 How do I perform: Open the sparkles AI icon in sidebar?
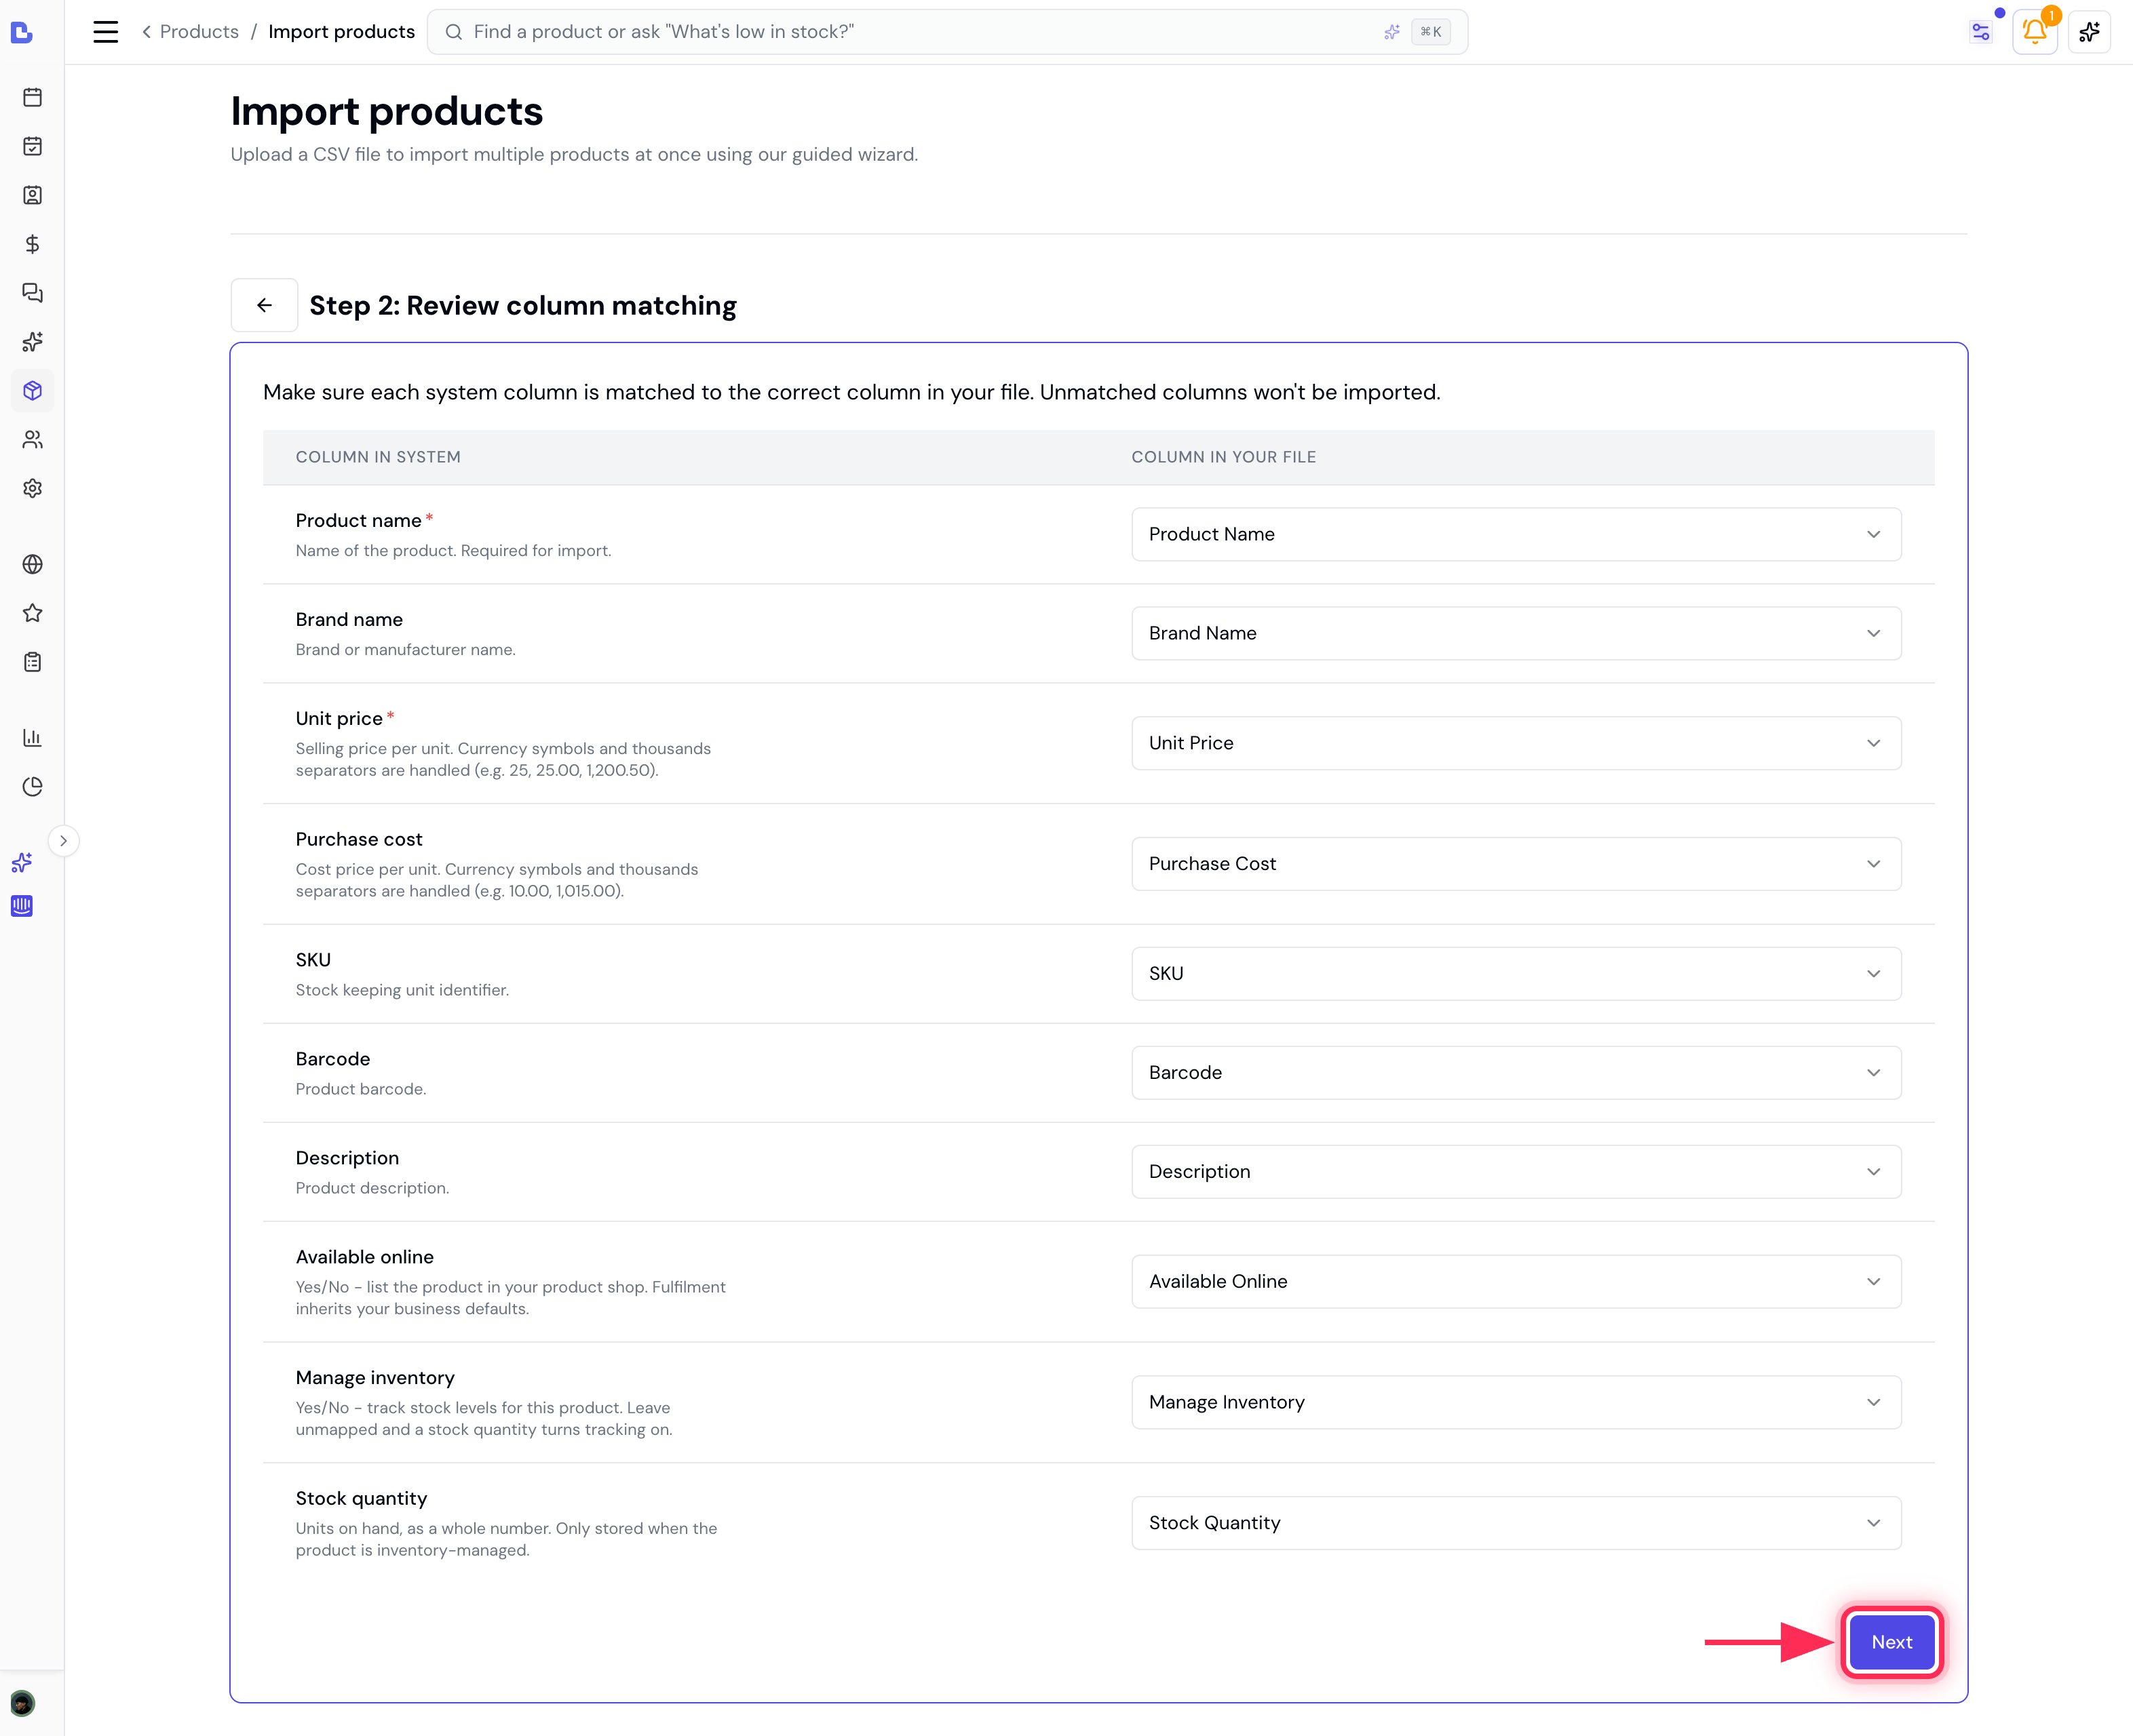pyautogui.click(x=32, y=342)
